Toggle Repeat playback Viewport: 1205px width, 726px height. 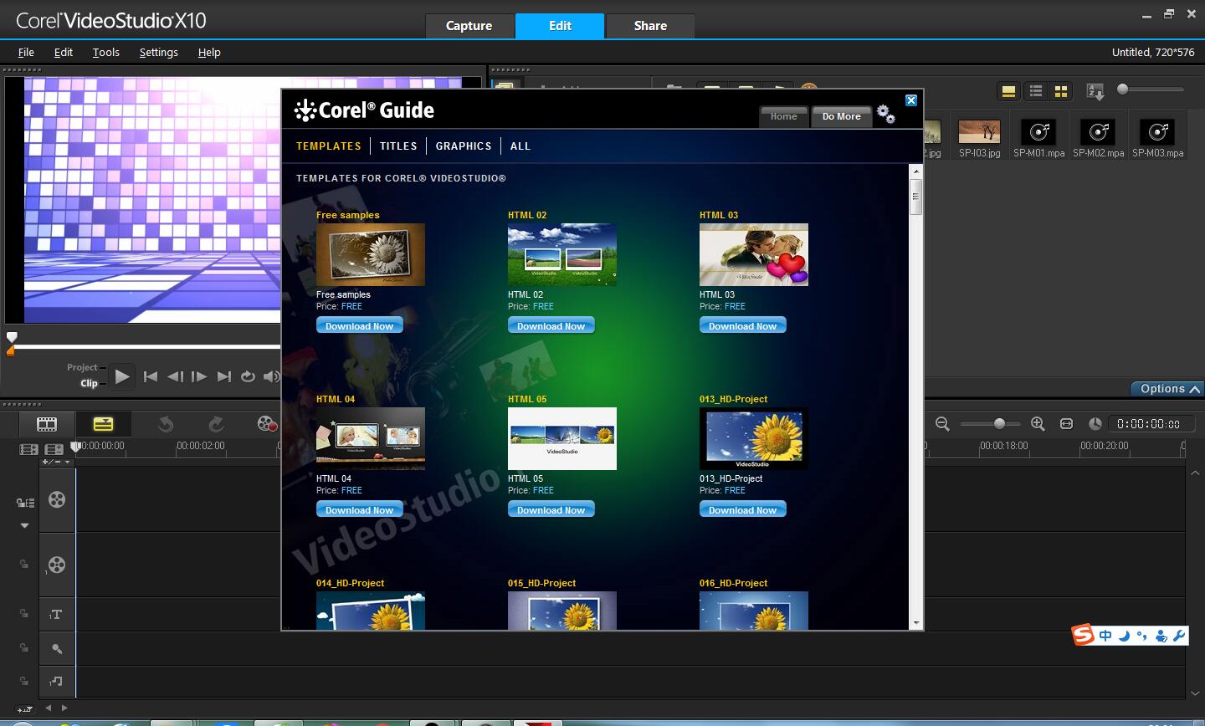click(248, 376)
